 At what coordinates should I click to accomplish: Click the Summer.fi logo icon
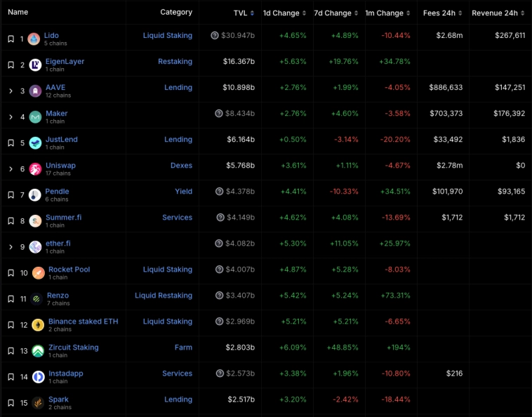point(35,221)
